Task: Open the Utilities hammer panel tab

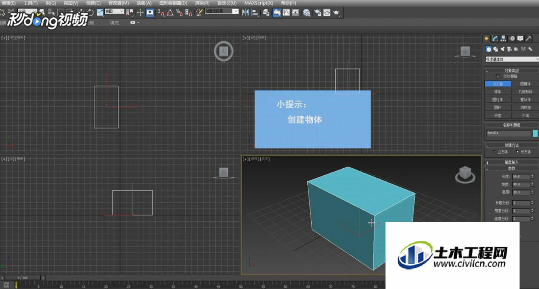Action: 529,38
